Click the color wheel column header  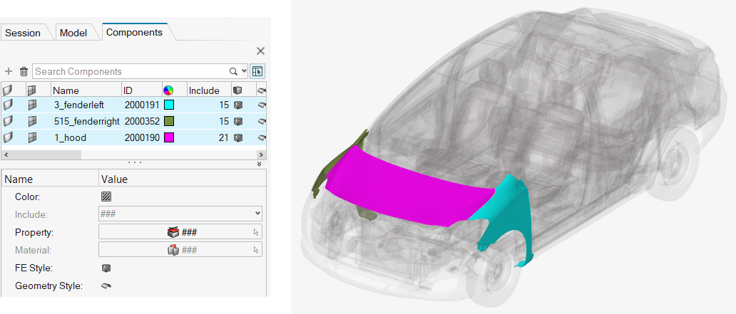[168, 90]
